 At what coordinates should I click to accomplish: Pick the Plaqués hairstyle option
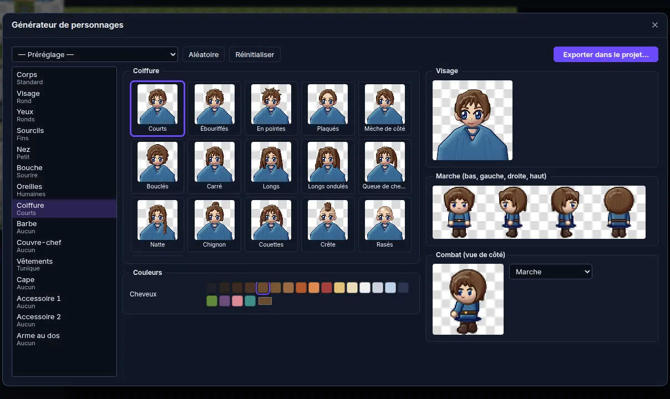[328, 109]
